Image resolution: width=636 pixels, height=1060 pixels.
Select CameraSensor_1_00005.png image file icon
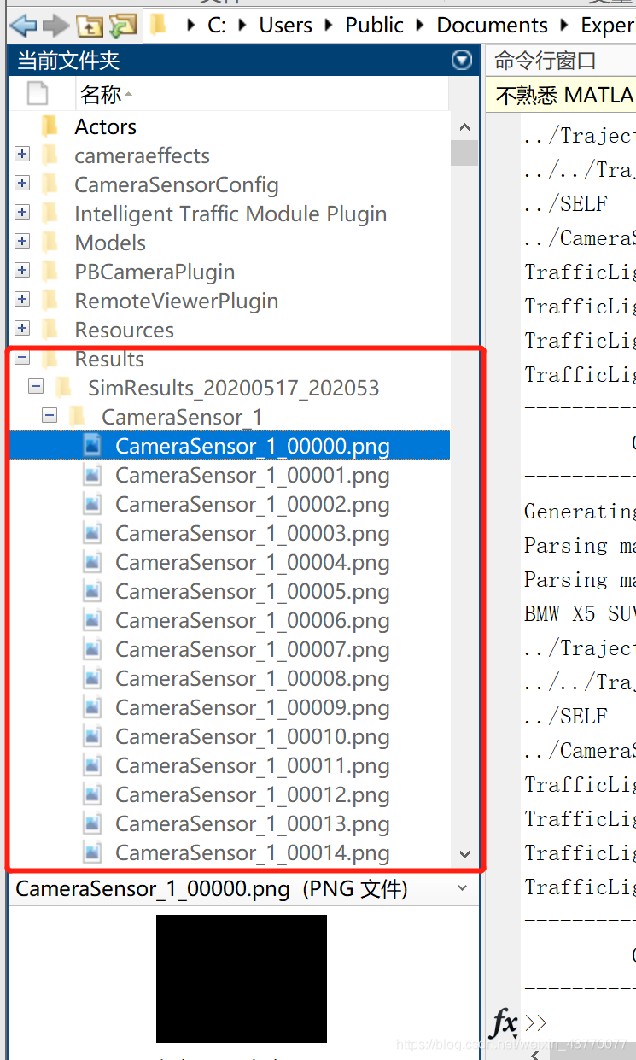click(x=93, y=591)
